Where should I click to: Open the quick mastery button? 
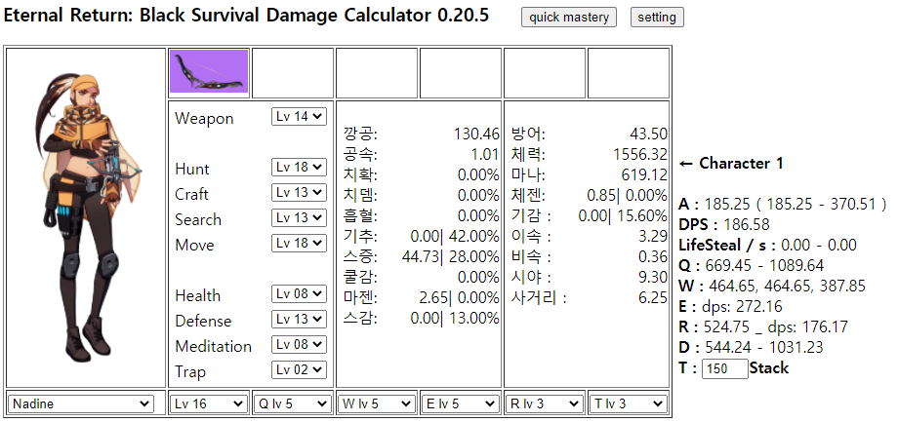569,18
